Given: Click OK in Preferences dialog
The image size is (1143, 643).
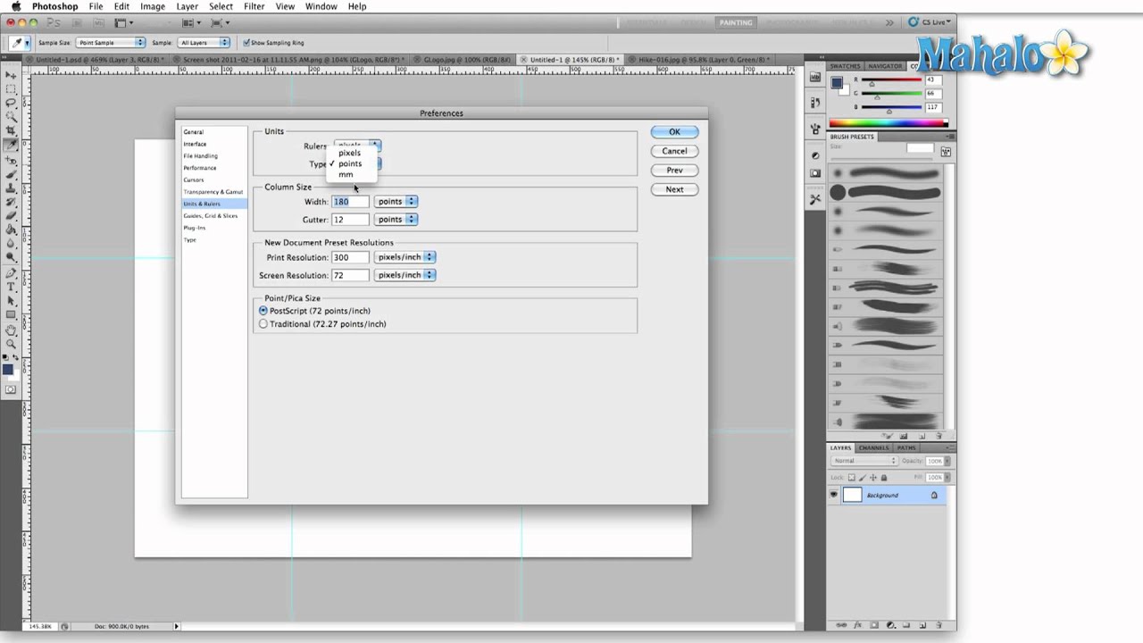Looking at the screenshot, I should pyautogui.click(x=674, y=132).
